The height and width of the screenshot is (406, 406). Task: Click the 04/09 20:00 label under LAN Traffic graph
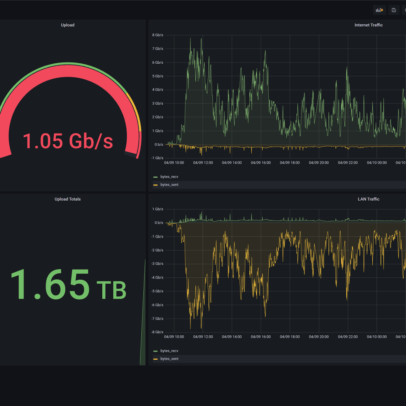click(x=319, y=337)
